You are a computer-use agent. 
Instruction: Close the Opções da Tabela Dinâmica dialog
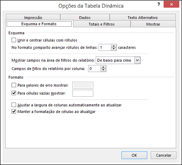pyautogui.click(x=171, y=4)
